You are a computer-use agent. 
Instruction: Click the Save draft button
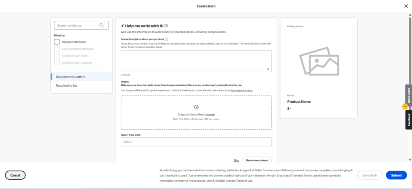pyautogui.click(x=369, y=175)
